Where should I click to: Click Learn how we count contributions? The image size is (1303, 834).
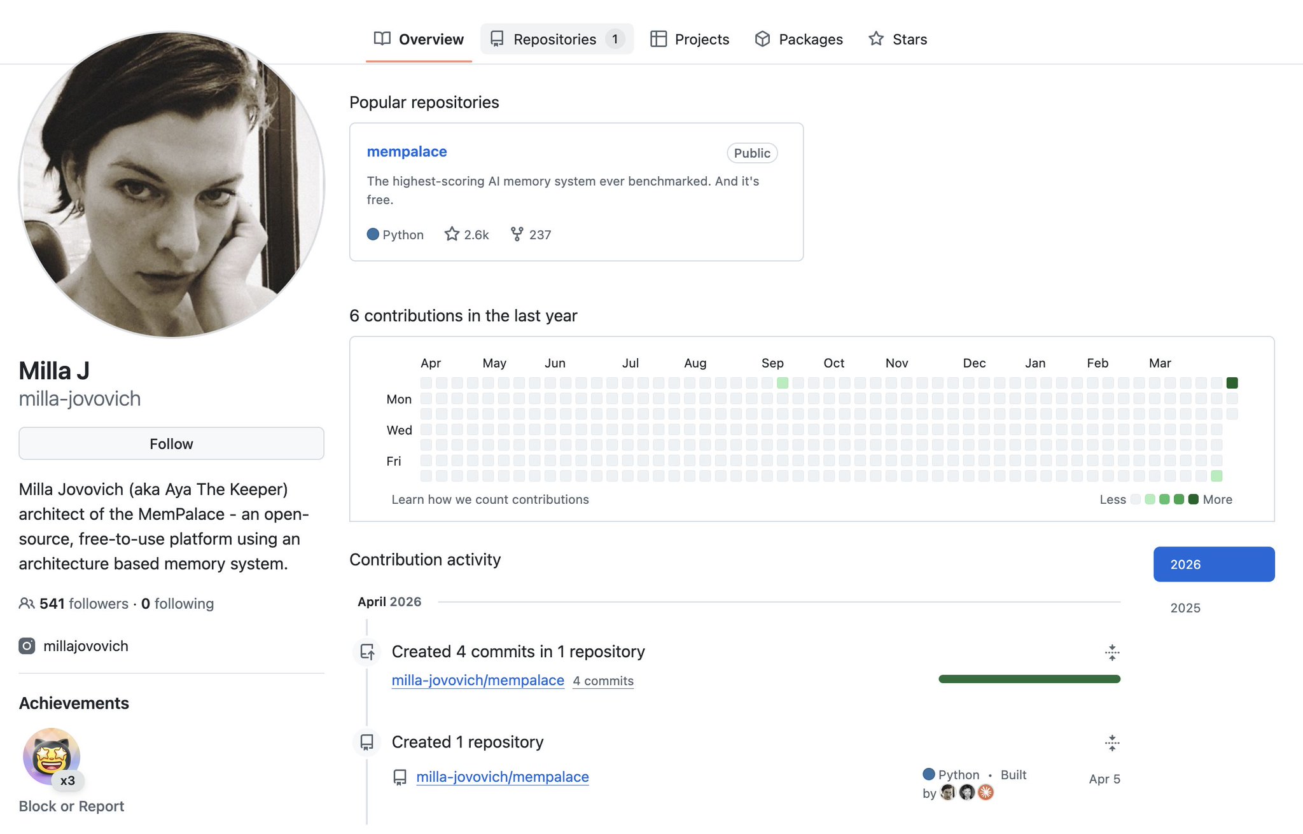click(x=490, y=499)
